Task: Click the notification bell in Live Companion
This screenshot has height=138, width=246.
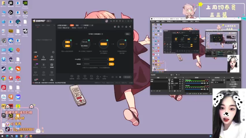Action: pos(126,27)
